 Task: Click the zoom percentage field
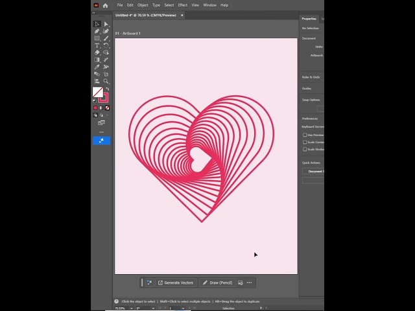point(122,308)
